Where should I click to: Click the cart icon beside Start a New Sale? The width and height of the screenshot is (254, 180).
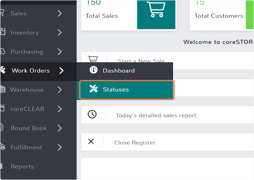pyautogui.click(x=92, y=59)
